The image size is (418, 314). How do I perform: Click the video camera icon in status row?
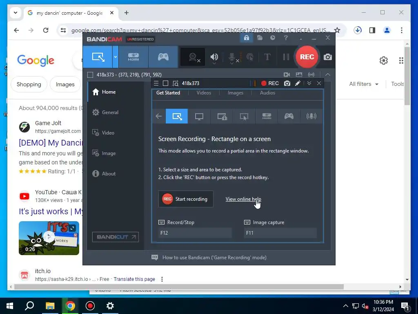[x=287, y=75]
